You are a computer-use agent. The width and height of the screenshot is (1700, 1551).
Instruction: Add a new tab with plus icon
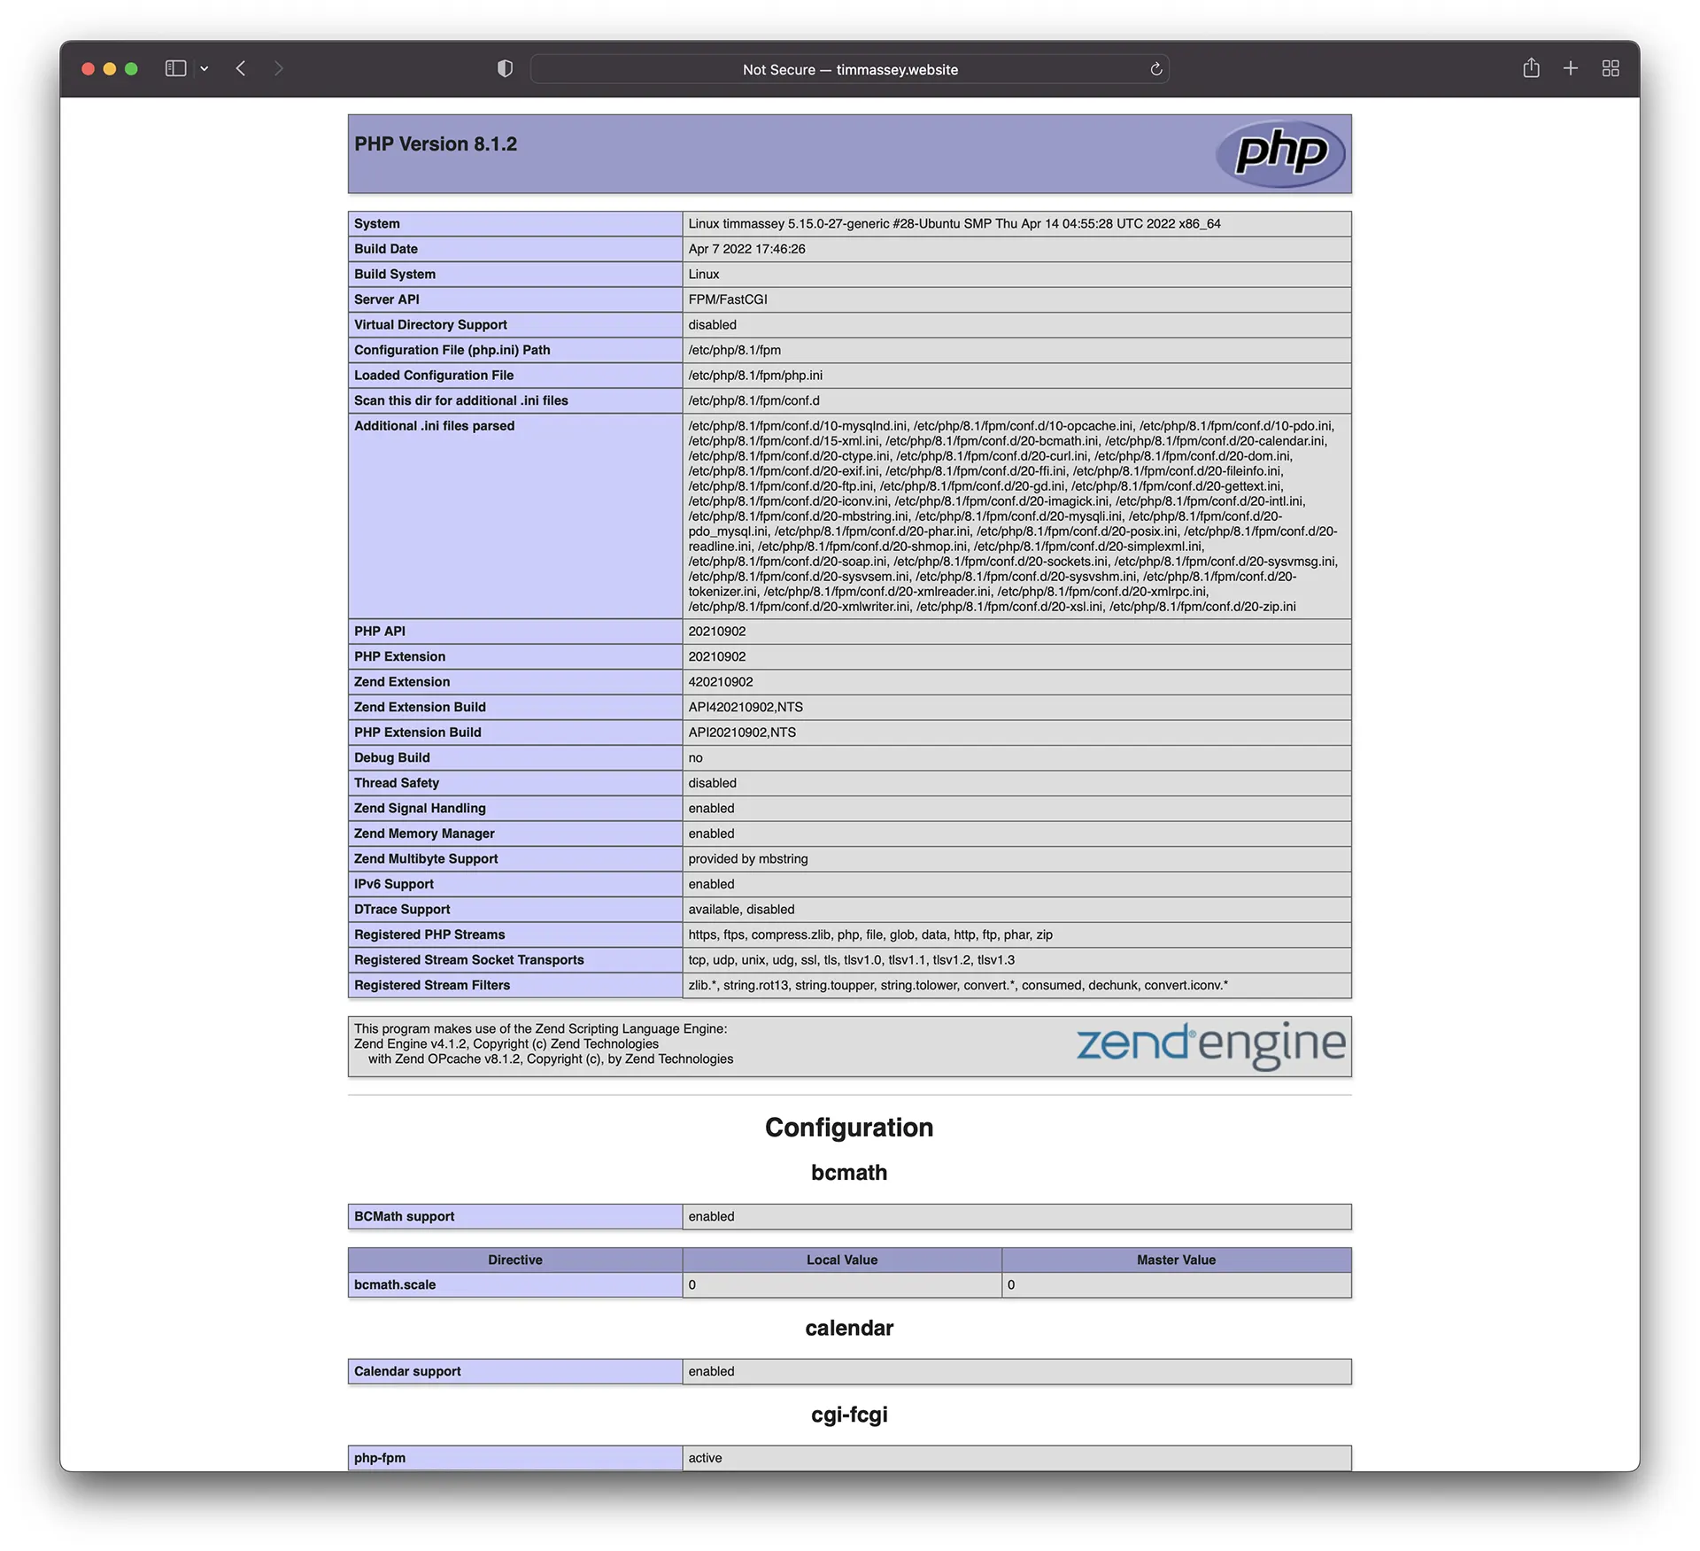tap(1570, 68)
